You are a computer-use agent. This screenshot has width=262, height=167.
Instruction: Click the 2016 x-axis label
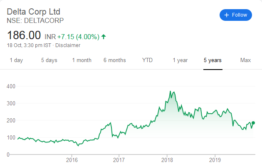point(72,160)
